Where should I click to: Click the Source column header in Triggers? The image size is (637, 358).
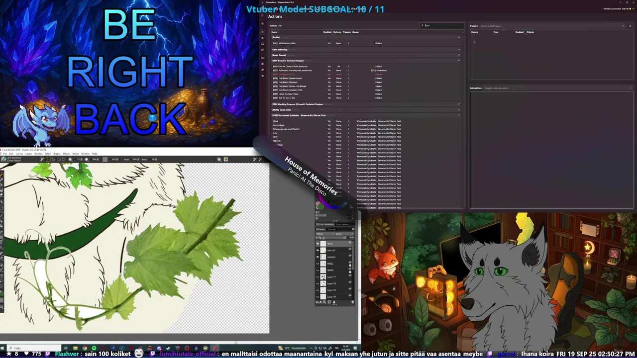click(474, 32)
